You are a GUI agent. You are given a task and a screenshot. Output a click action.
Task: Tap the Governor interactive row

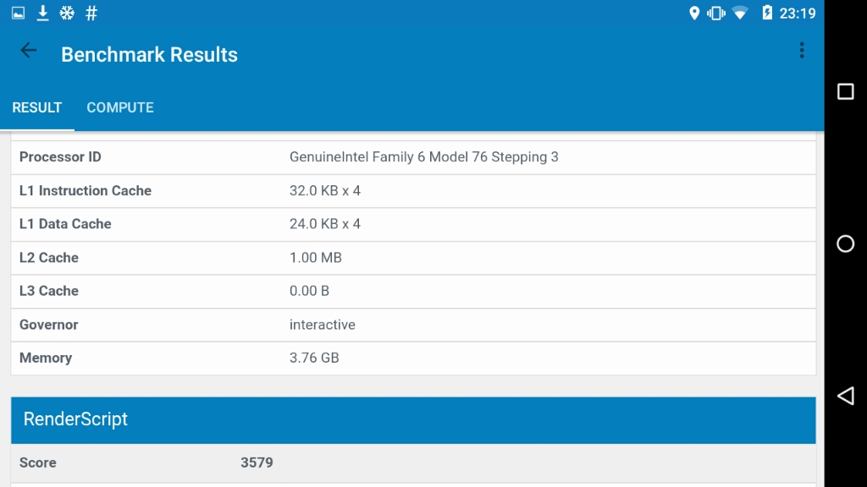(413, 325)
